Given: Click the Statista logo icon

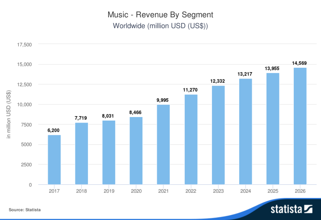Looking at the screenshot, I should pyautogui.click(x=308, y=209).
